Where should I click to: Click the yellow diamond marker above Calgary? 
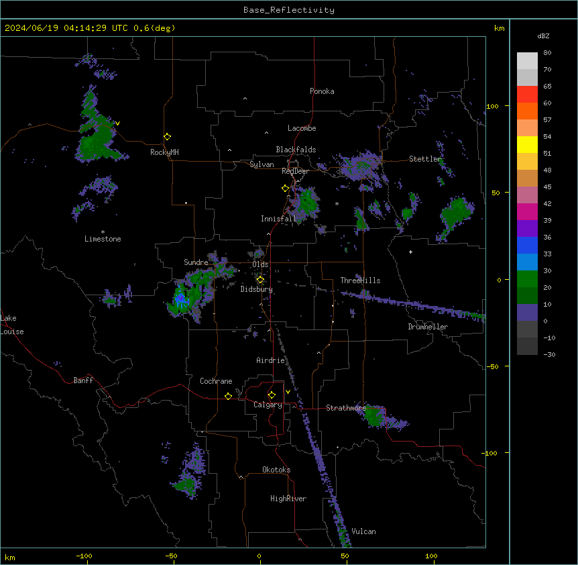click(272, 395)
